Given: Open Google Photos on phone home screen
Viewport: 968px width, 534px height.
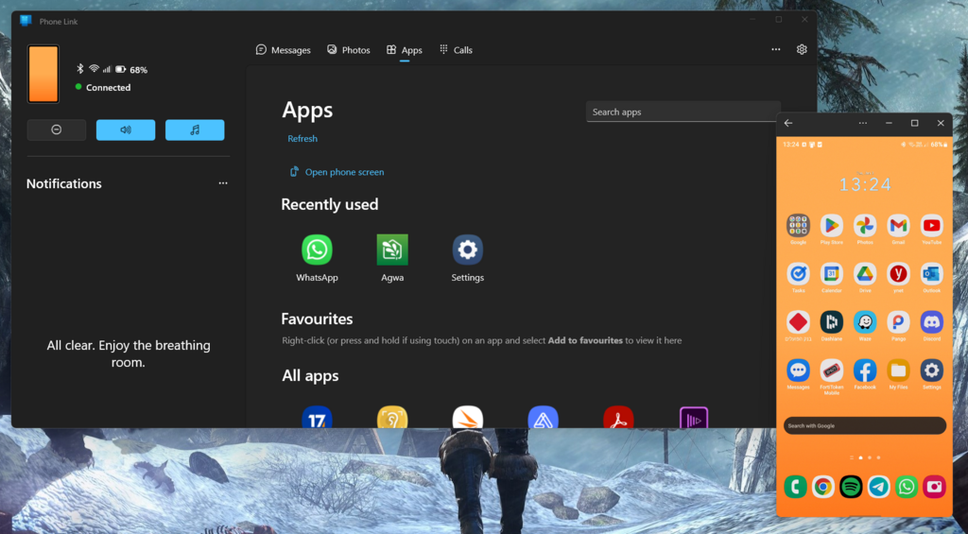Looking at the screenshot, I should tap(865, 226).
